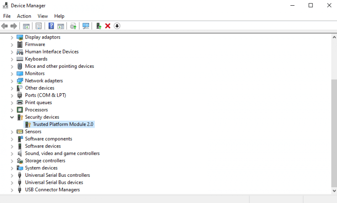Open the Help menu
The width and height of the screenshot is (337, 203).
click(59, 16)
